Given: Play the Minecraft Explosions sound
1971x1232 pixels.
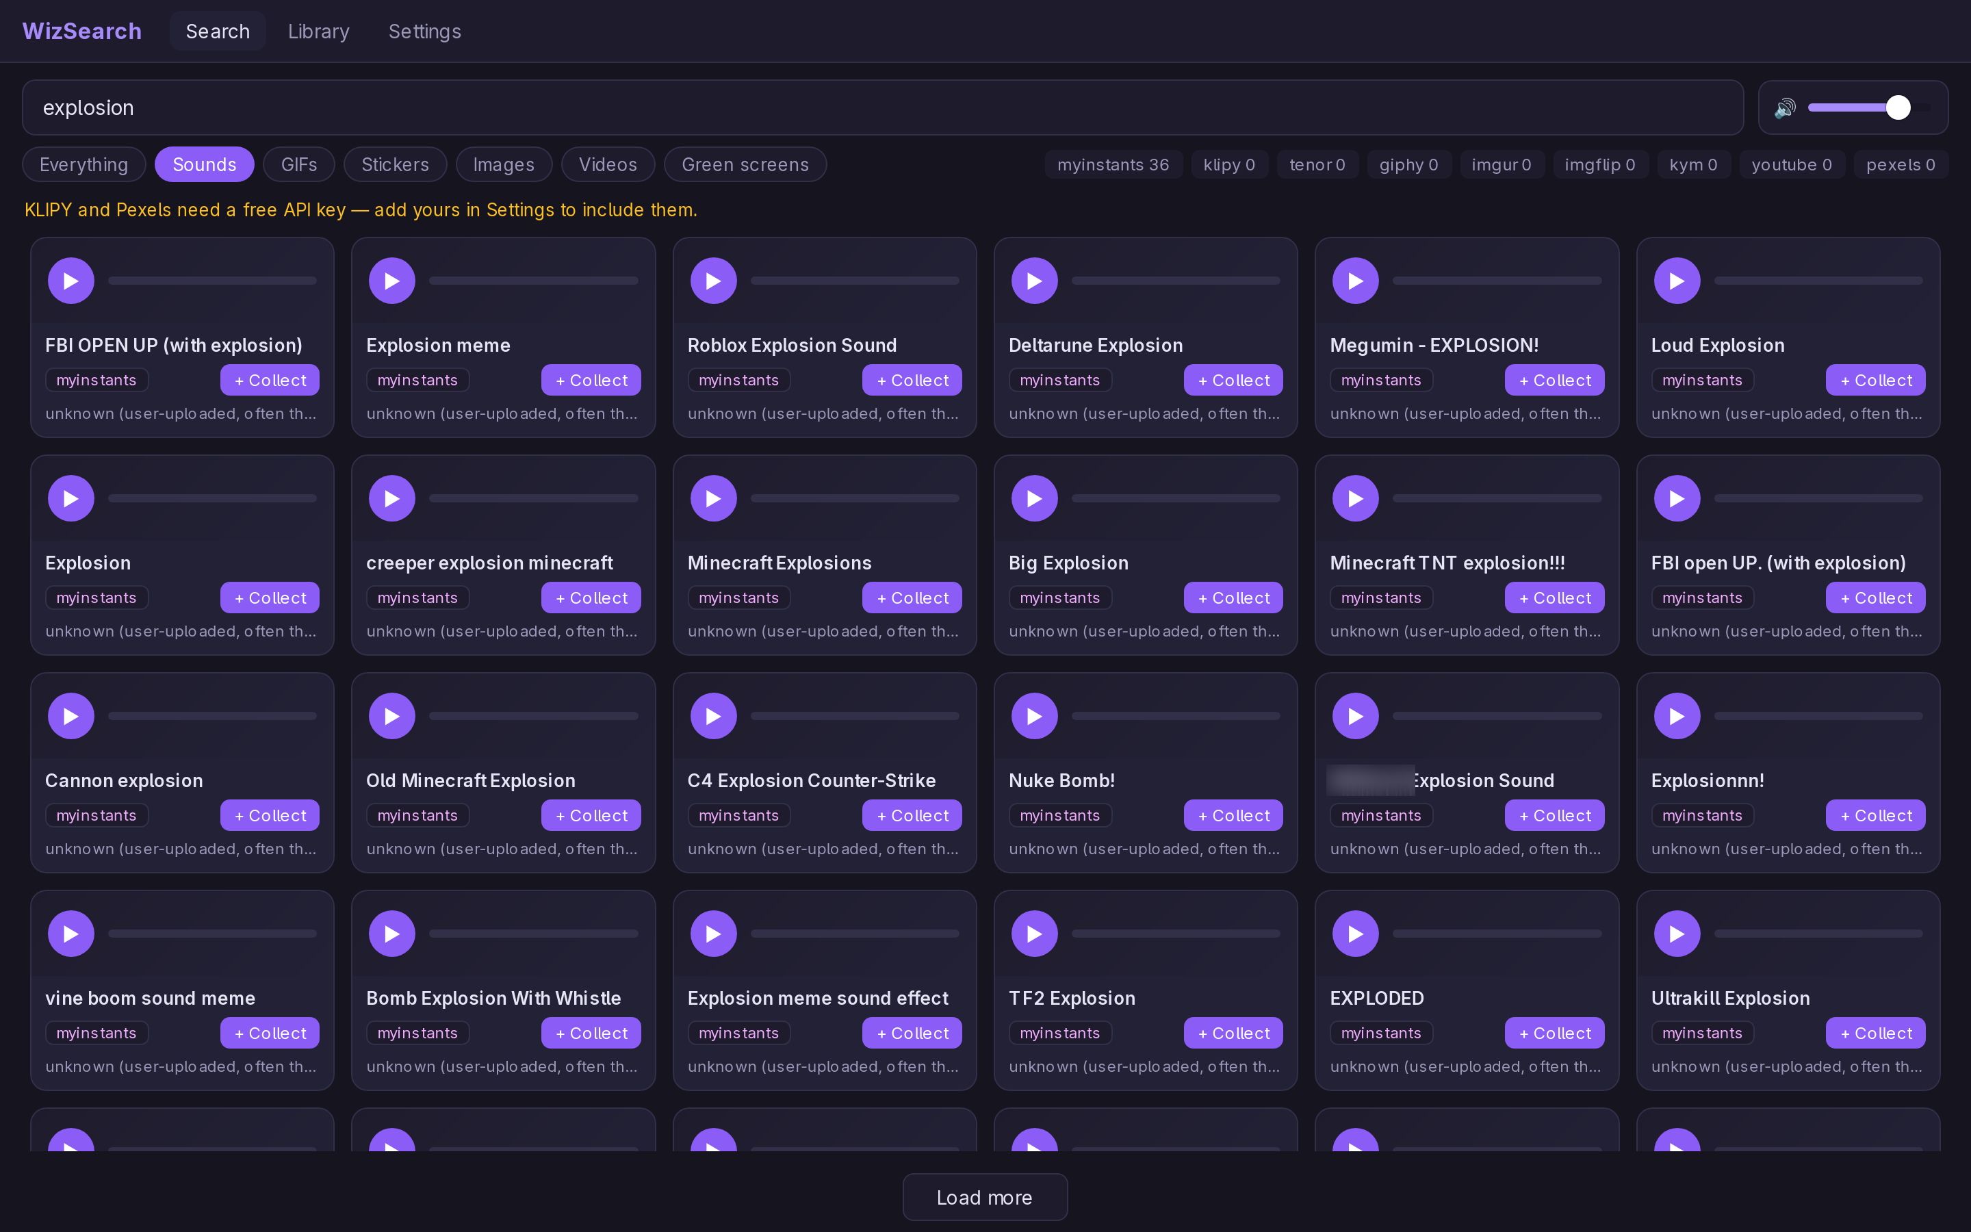Looking at the screenshot, I should coord(714,498).
